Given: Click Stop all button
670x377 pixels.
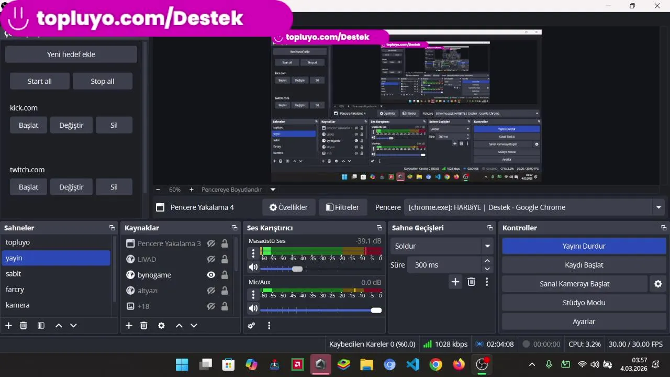Looking at the screenshot, I should pos(103,81).
